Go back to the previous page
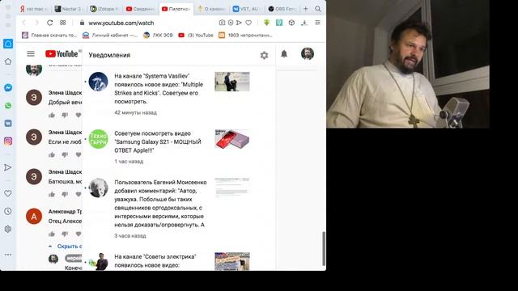518x291 pixels. pyautogui.click(x=23, y=23)
